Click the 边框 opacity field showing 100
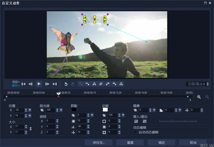Viewport: 214px width, 147px height. tap(113, 115)
